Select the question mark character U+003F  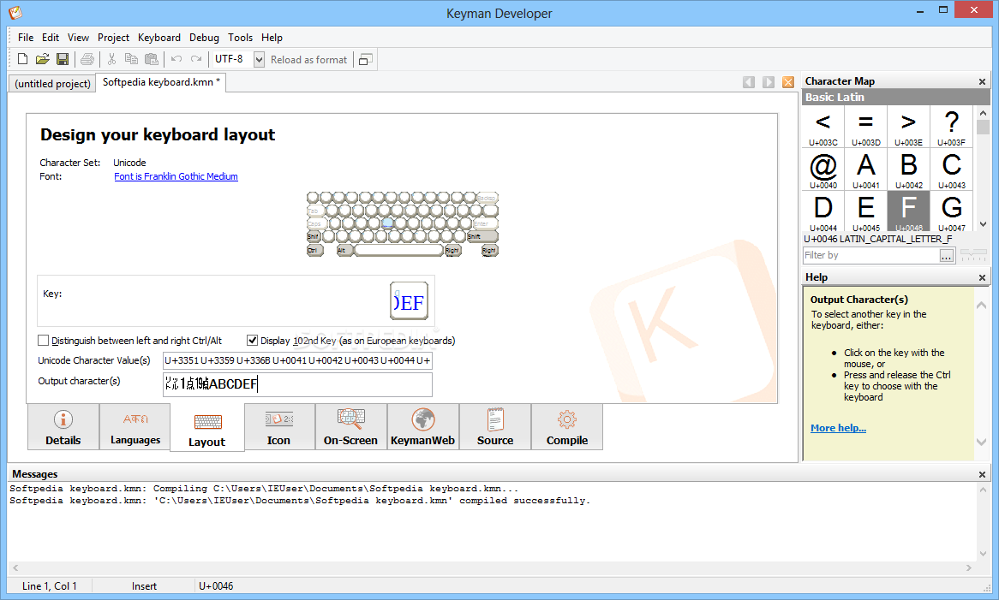coord(951,127)
